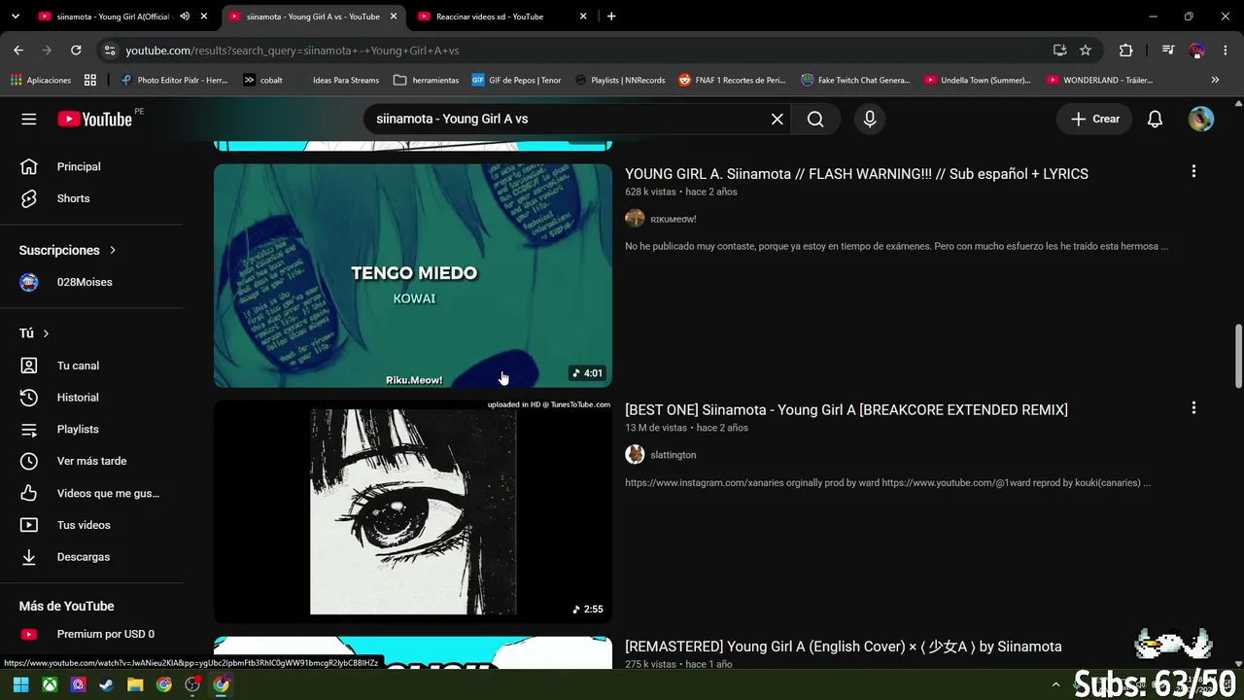
Task: Click the magnifying glass search button
Action: point(815,119)
